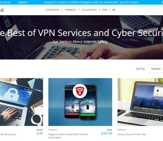Open the COLLECTIONS menu
The image size is (163, 141).
89,10
